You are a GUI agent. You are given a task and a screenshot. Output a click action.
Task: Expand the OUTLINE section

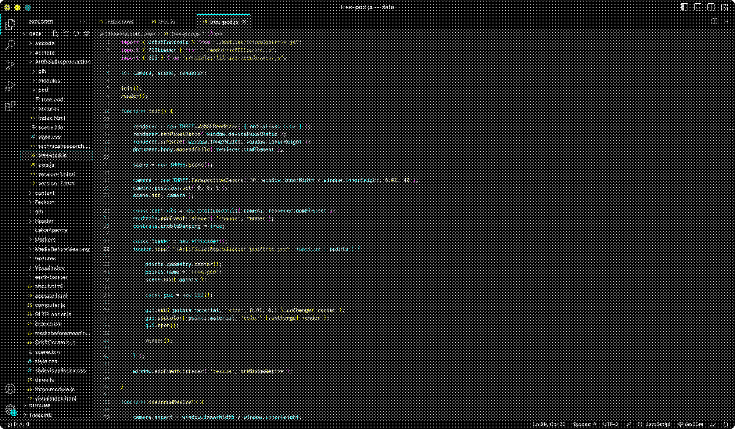click(40, 405)
